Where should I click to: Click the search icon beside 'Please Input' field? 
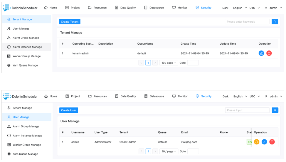click(x=275, y=110)
